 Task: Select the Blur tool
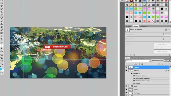click(2, 36)
